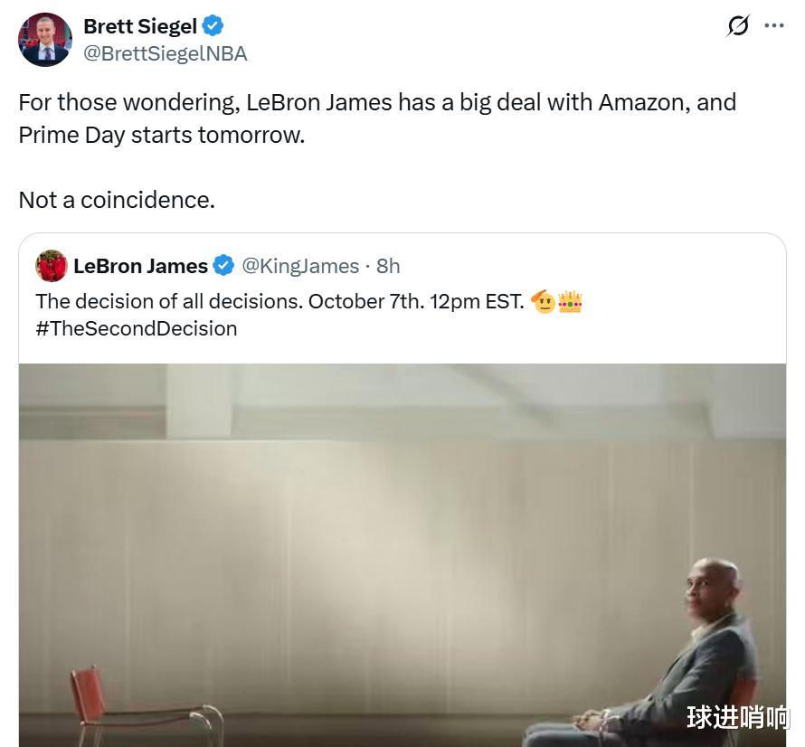Click the saluting face emoji
805x747 pixels.
coord(544,301)
